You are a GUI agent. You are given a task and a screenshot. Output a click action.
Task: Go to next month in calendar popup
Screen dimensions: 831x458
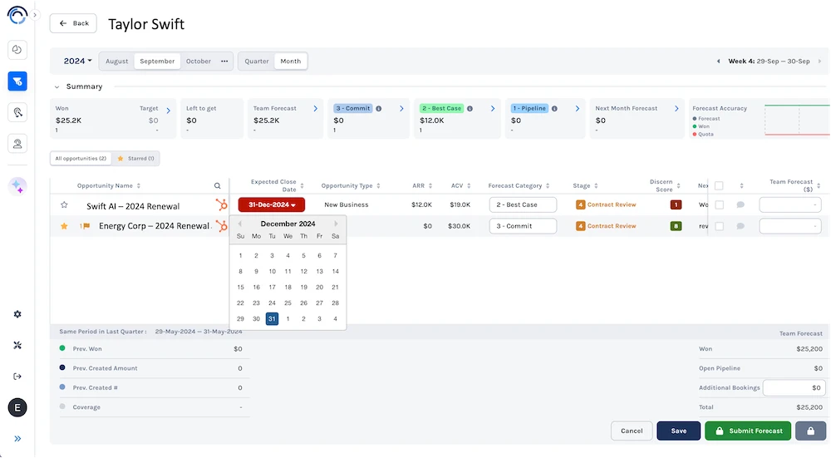pos(337,224)
